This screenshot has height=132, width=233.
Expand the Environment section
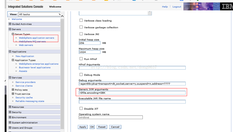[x=10, y=117]
